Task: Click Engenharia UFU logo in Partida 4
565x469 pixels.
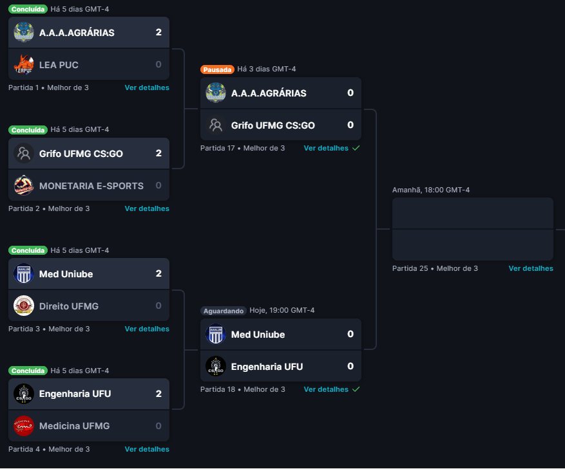Action: [24, 394]
